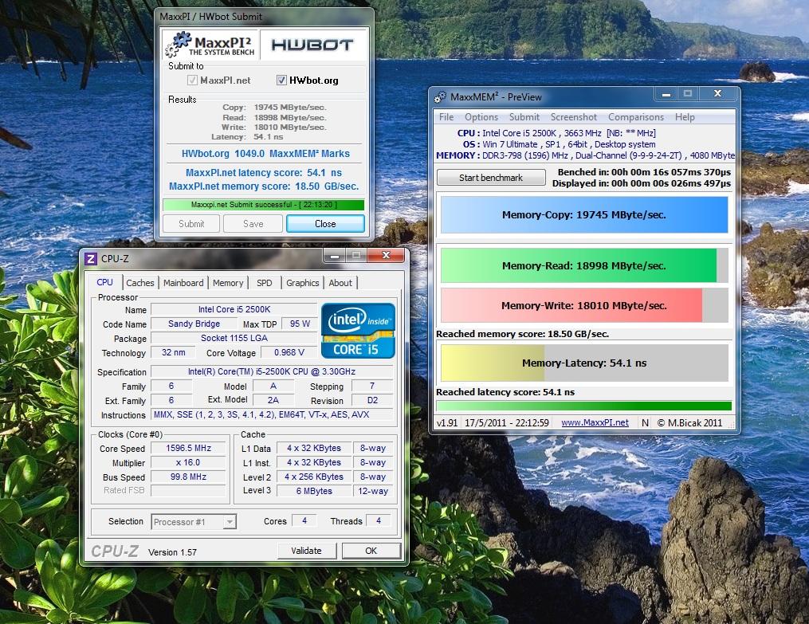Click the MaxxPI² logo banner
The width and height of the screenshot is (809, 624).
pos(210,45)
